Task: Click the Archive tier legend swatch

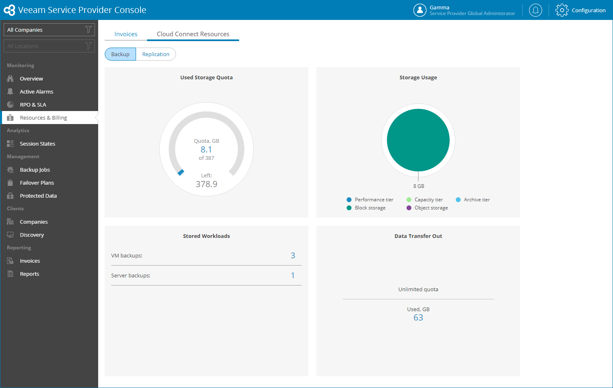Action: (458, 200)
